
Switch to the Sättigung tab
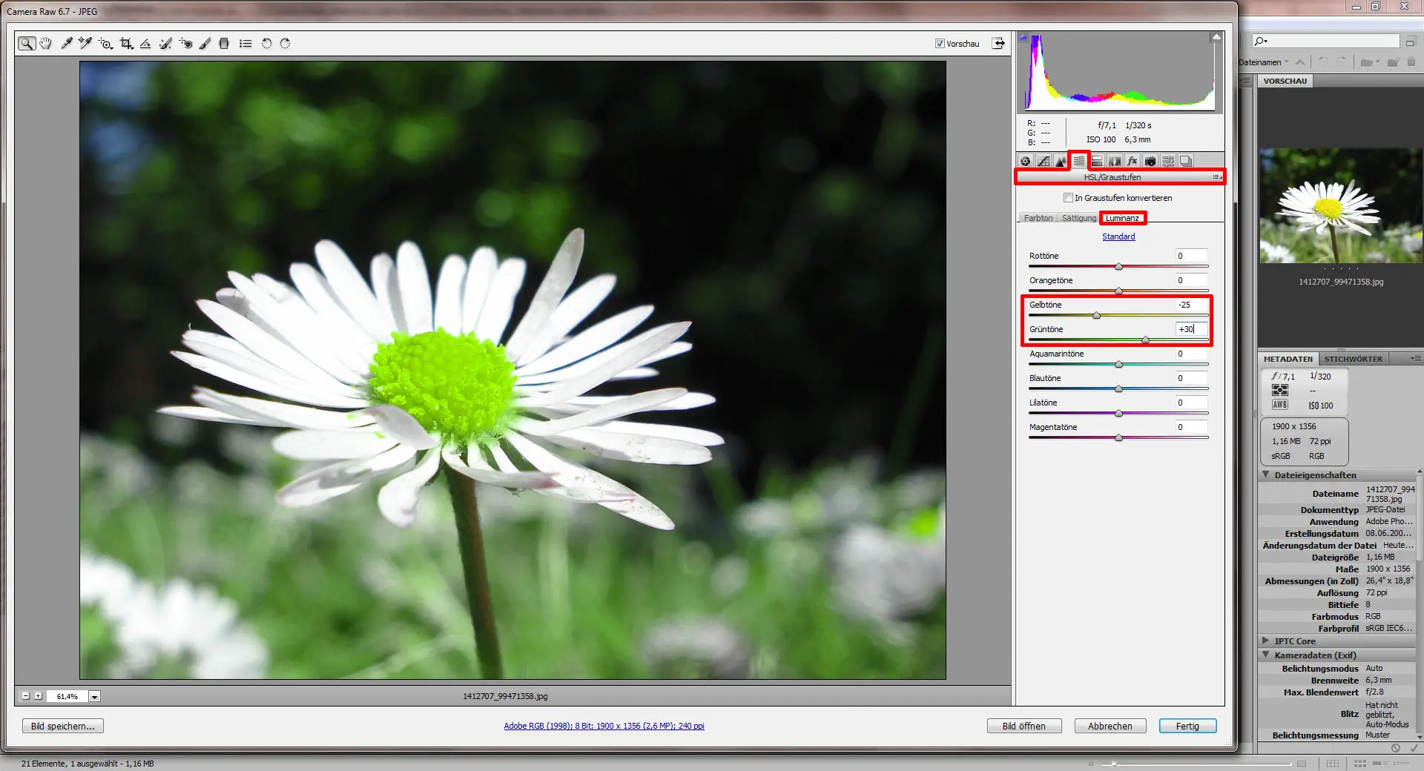1078,218
